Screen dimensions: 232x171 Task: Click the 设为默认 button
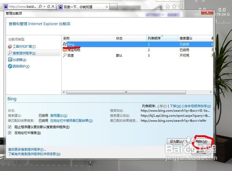pos(178,141)
